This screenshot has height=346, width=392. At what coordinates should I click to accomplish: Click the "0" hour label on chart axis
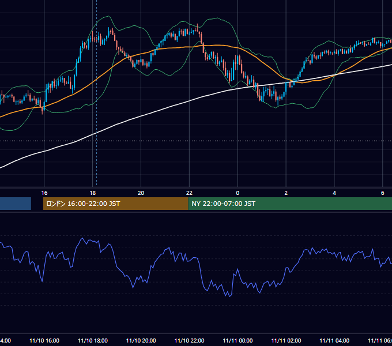coord(238,193)
